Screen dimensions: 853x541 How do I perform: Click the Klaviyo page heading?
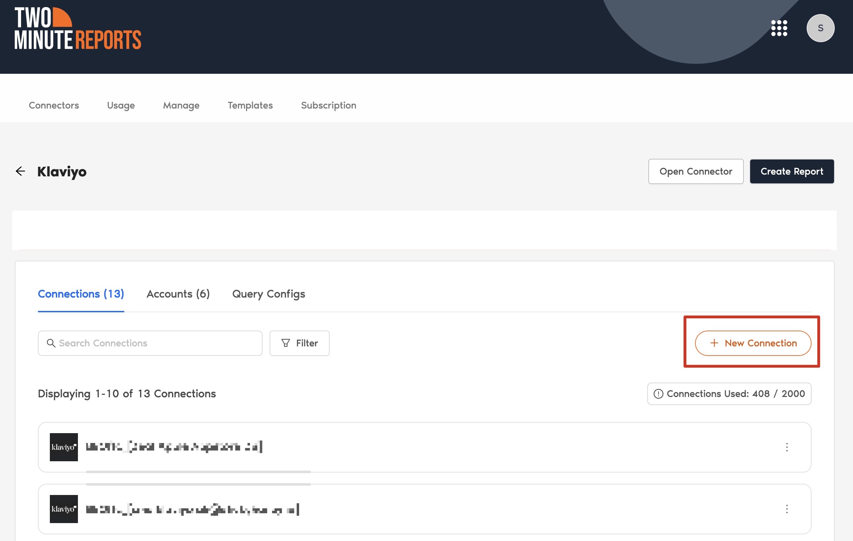(62, 171)
